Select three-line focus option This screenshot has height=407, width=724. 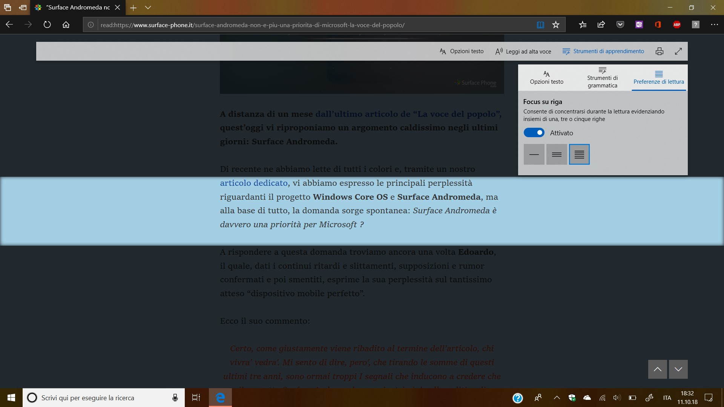557,155
